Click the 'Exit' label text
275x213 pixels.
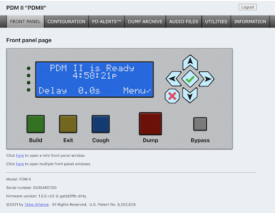coord(68,140)
